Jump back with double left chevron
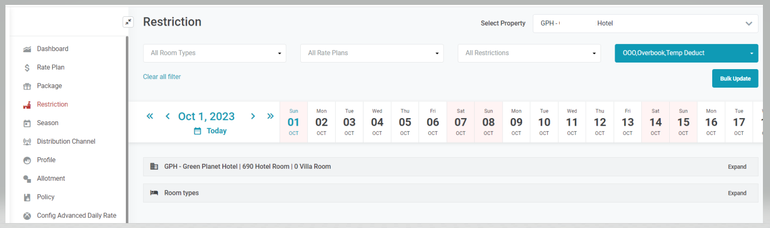The image size is (770, 228). [x=150, y=116]
